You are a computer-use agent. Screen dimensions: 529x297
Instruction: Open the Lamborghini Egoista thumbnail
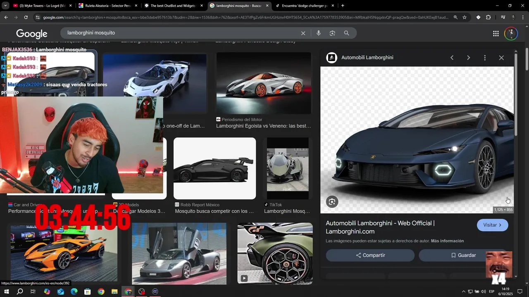(264, 83)
